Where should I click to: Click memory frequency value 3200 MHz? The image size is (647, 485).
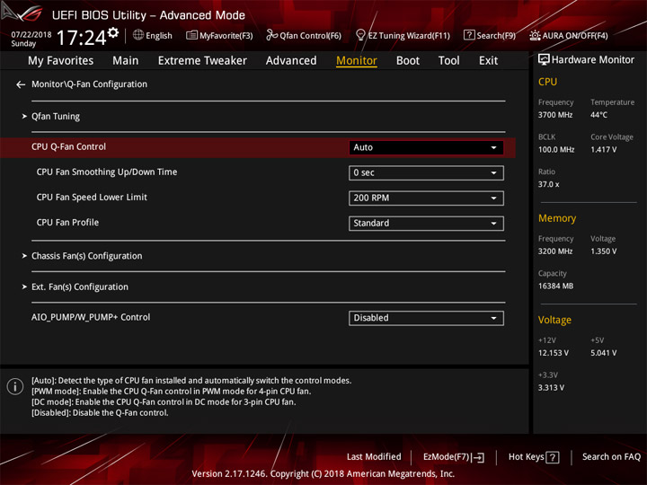click(x=555, y=251)
